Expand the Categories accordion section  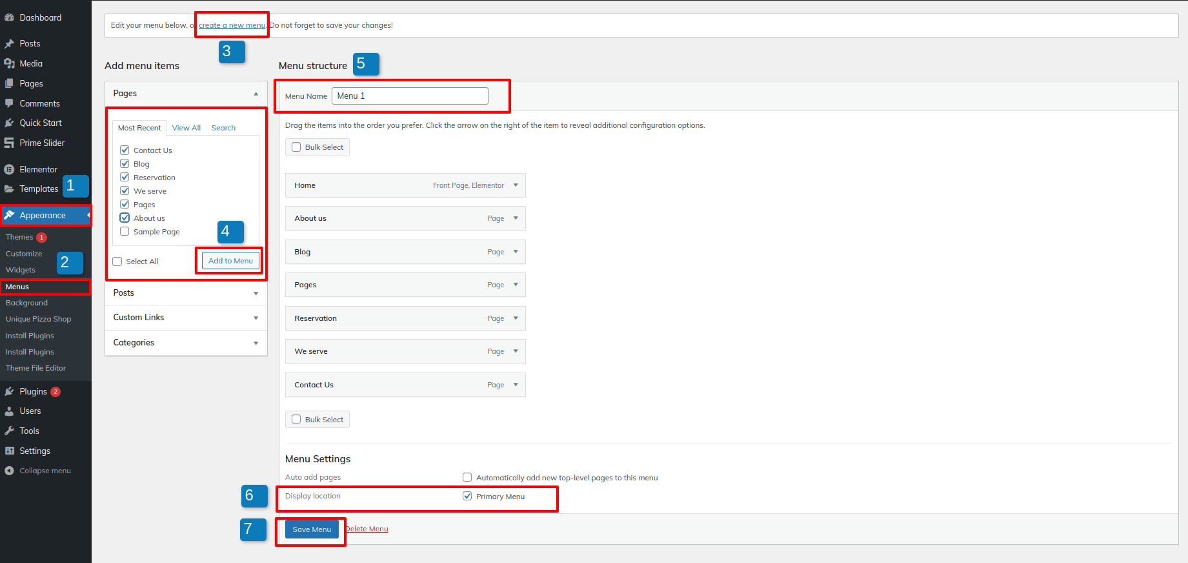[x=256, y=343]
